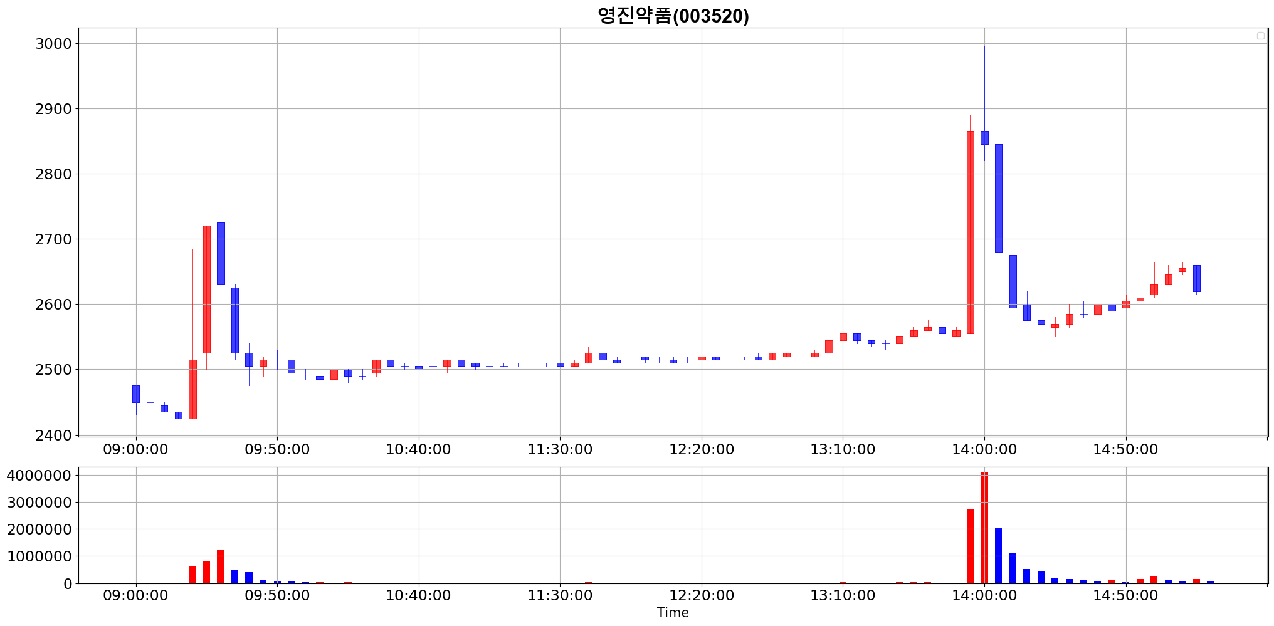The width and height of the screenshot is (1274, 626).
Task: Click 14:50:00 under the price chart
Action: (x=1125, y=449)
